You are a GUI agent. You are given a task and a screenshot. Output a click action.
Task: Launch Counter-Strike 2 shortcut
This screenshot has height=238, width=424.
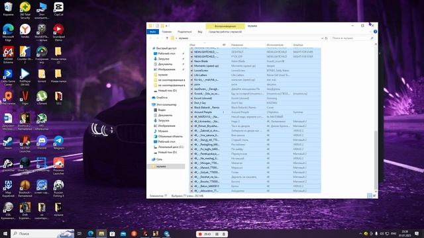[x=25, y=55]
